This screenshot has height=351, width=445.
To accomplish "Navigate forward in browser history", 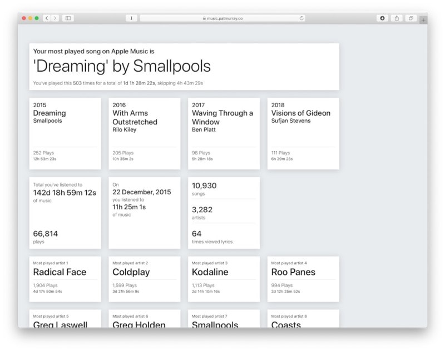I will (x=55, y=18).
